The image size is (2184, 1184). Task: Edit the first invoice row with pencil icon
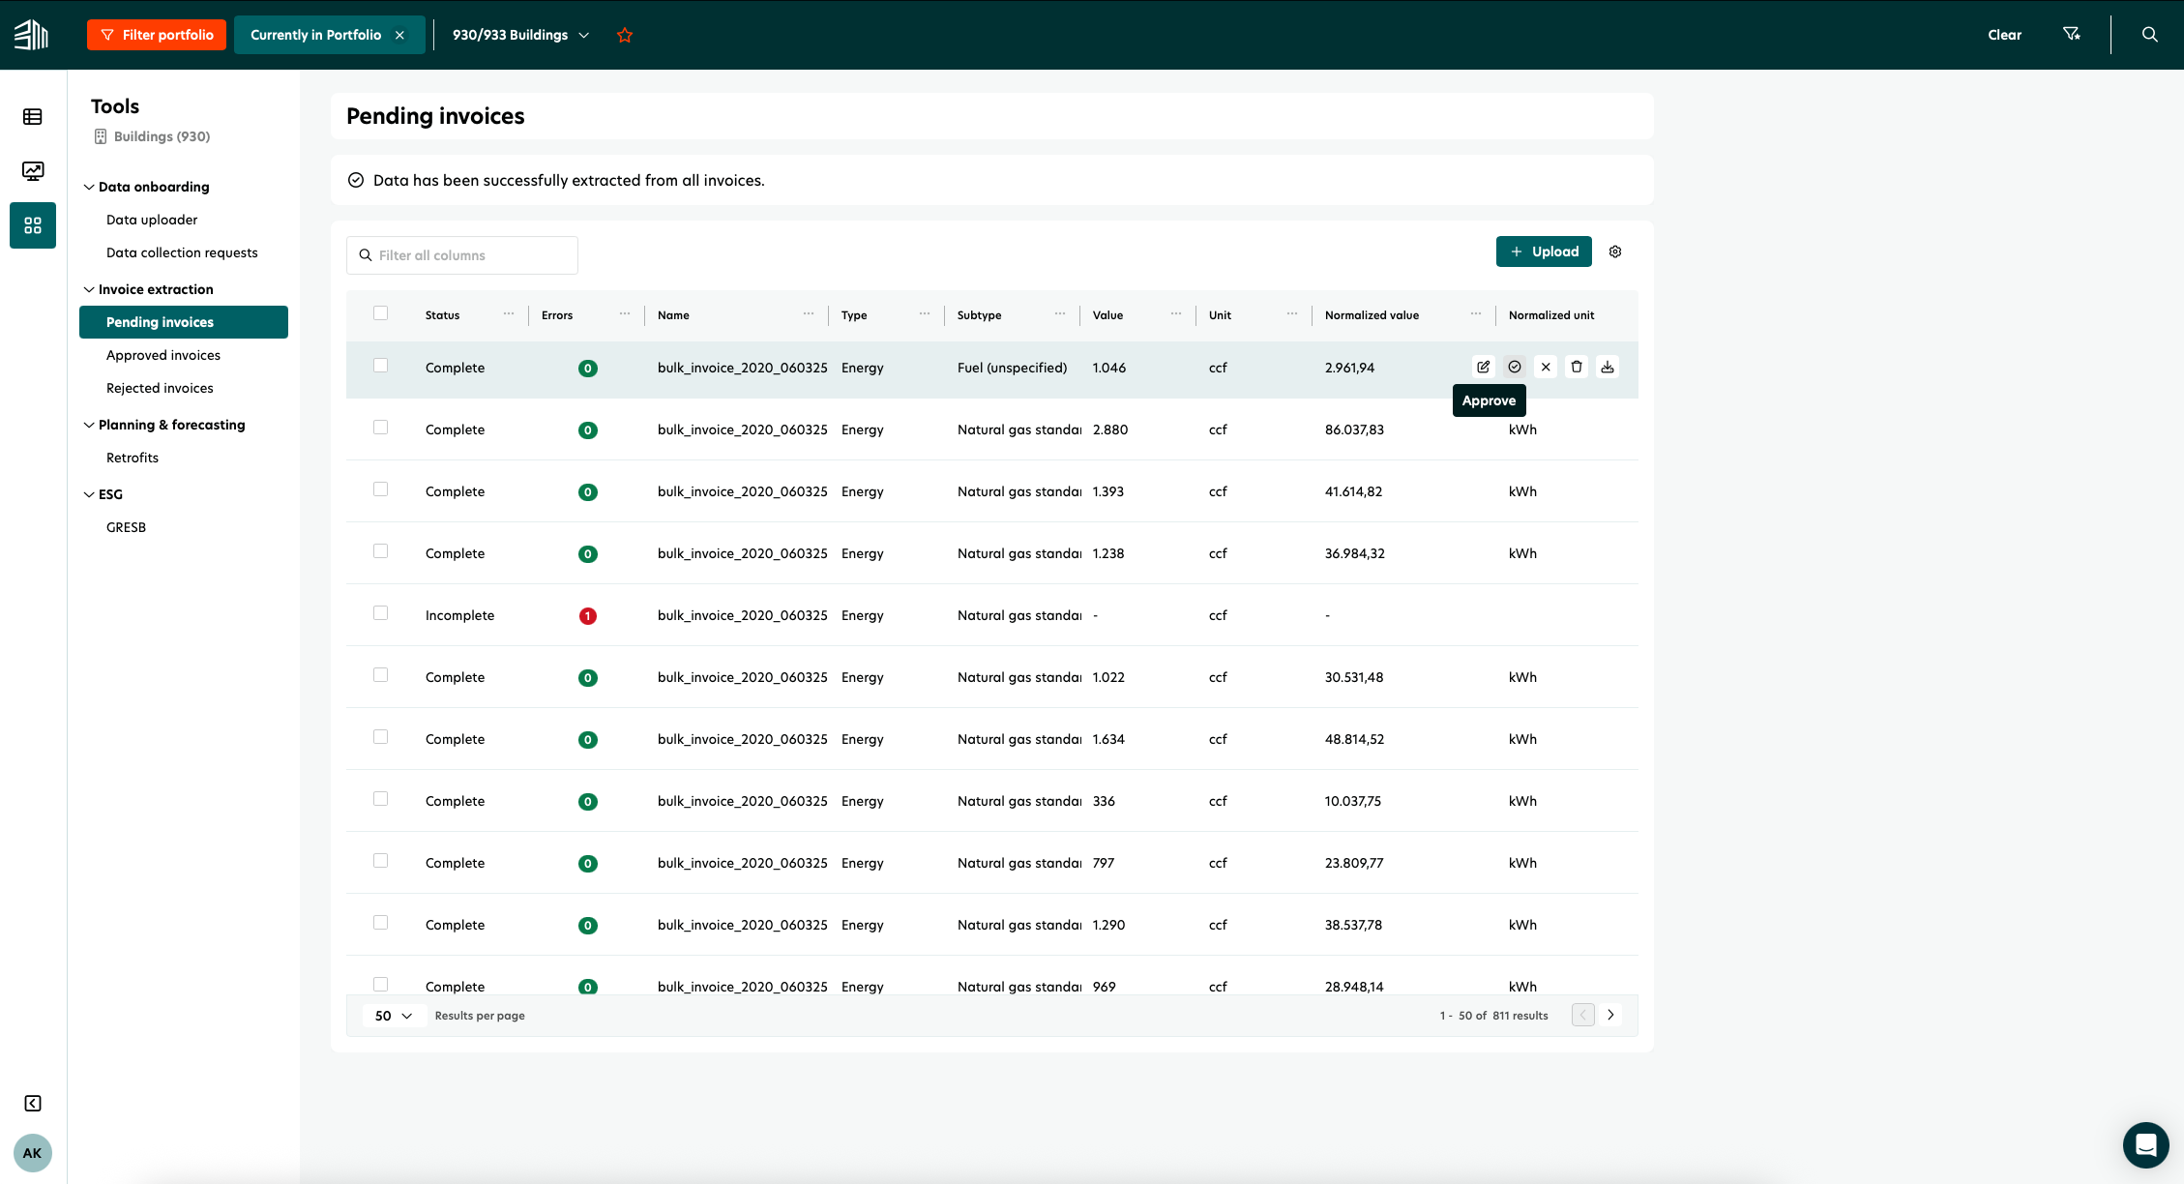click(1484, 367)
